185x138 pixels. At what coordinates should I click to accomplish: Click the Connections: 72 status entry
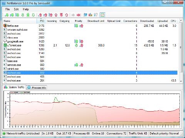point(116,133)
